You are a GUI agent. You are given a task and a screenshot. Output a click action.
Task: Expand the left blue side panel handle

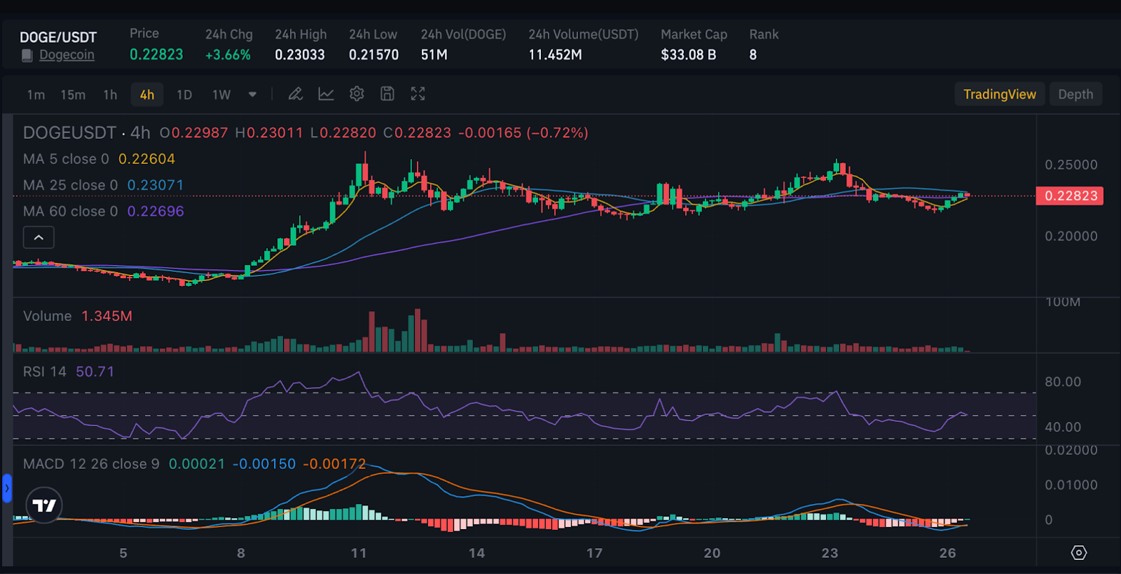(7, 488)
